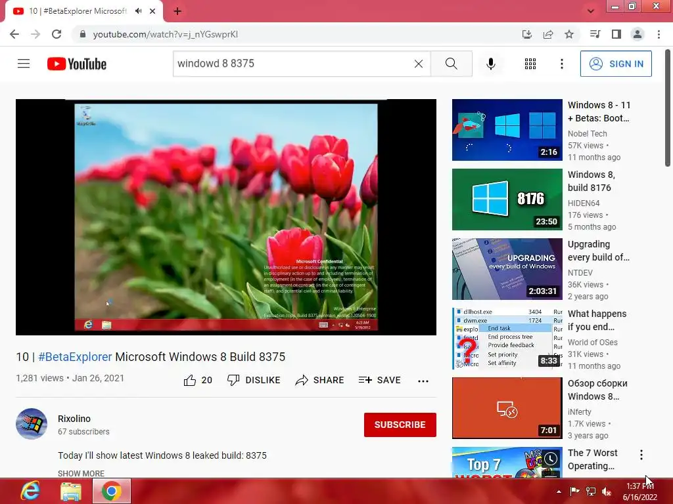673x504 pixels.
Task: Clear the search box with X
Action: coord(419,64)
